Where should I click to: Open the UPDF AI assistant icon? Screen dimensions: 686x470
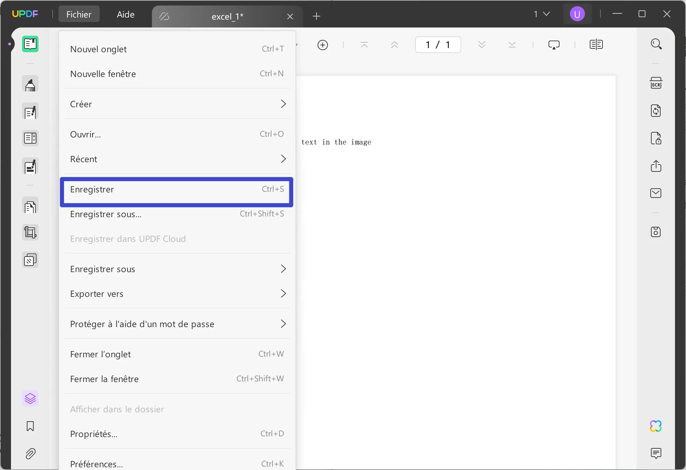click(656, 426)
